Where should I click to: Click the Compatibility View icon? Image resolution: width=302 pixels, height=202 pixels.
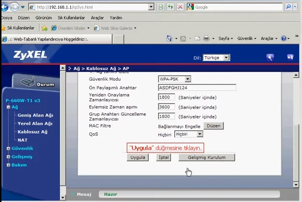coord(160,7)
